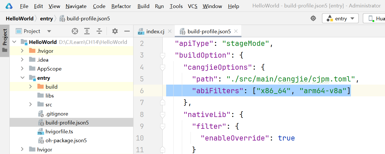The width and height of the screenshot is (385, 154).
Task: Hide the Project panel with minus icon
Action: pos(127,31)
